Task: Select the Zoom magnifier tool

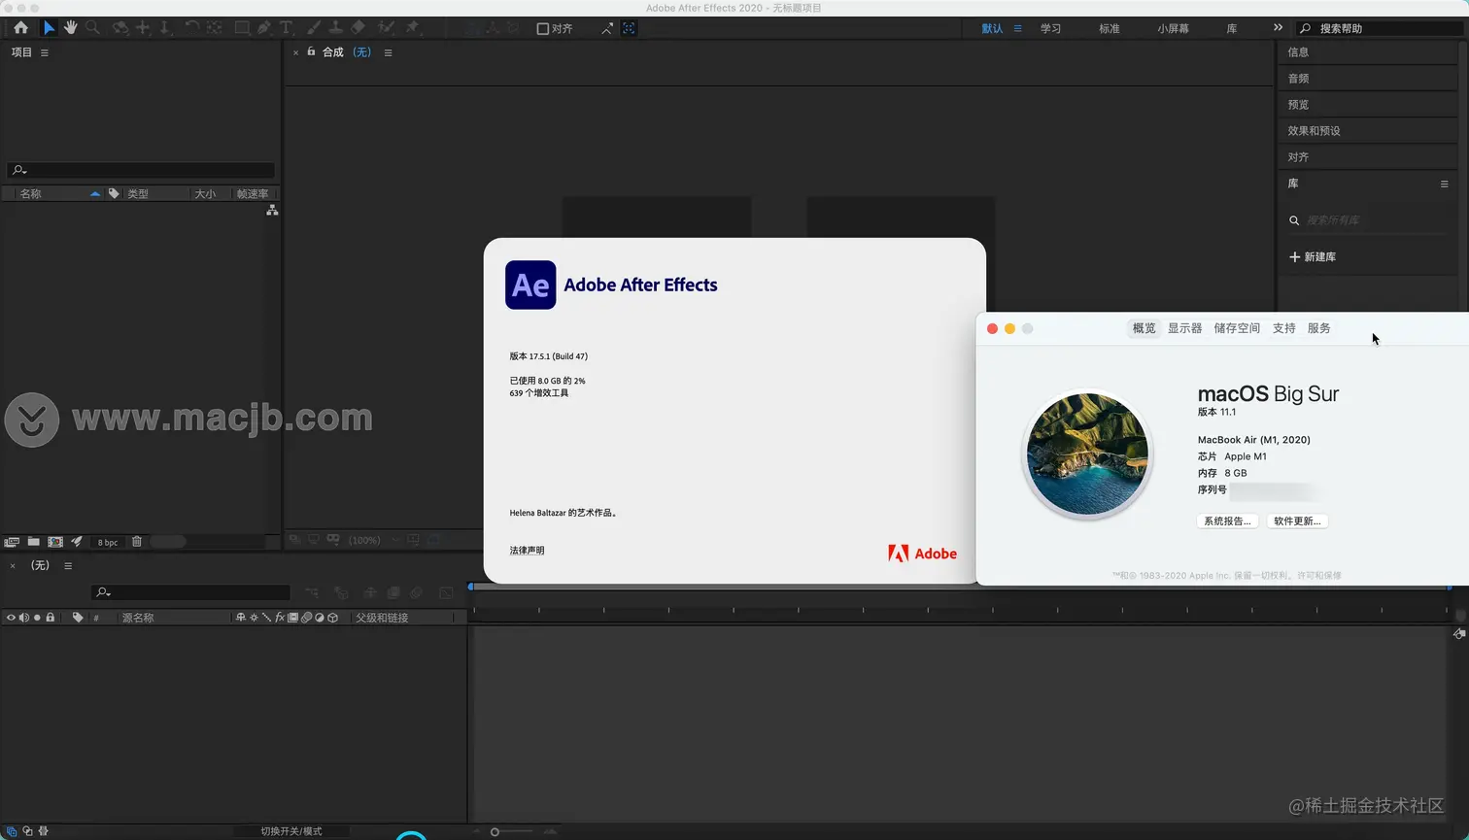Action: click(93, 28)
